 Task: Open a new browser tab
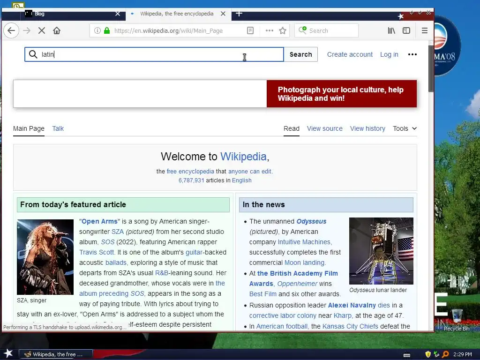tap(239, 14)
